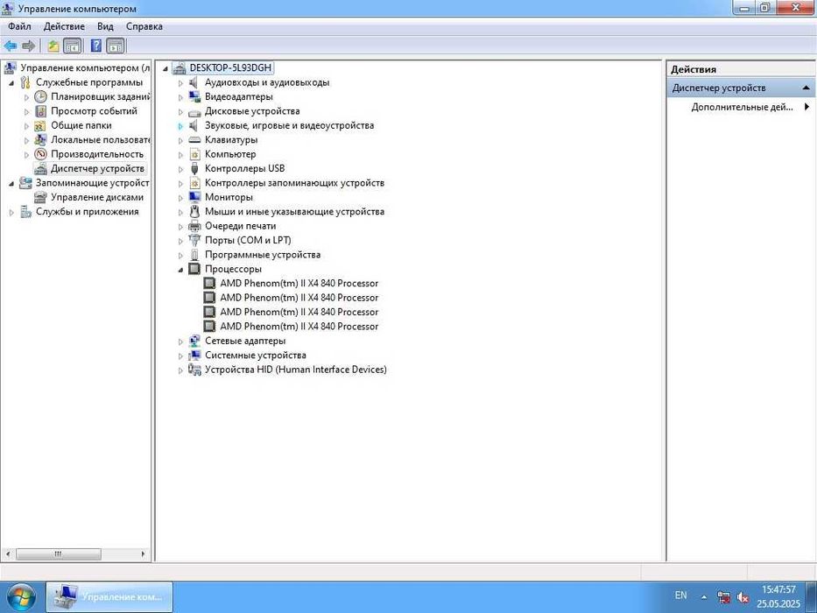Click the Forward arrow toolbar icon
This screenshot has width=817, height=613.
[x=29, y=46]
